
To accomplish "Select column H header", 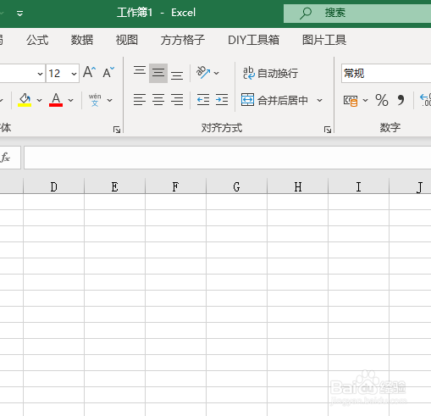I will click(297, 186).
